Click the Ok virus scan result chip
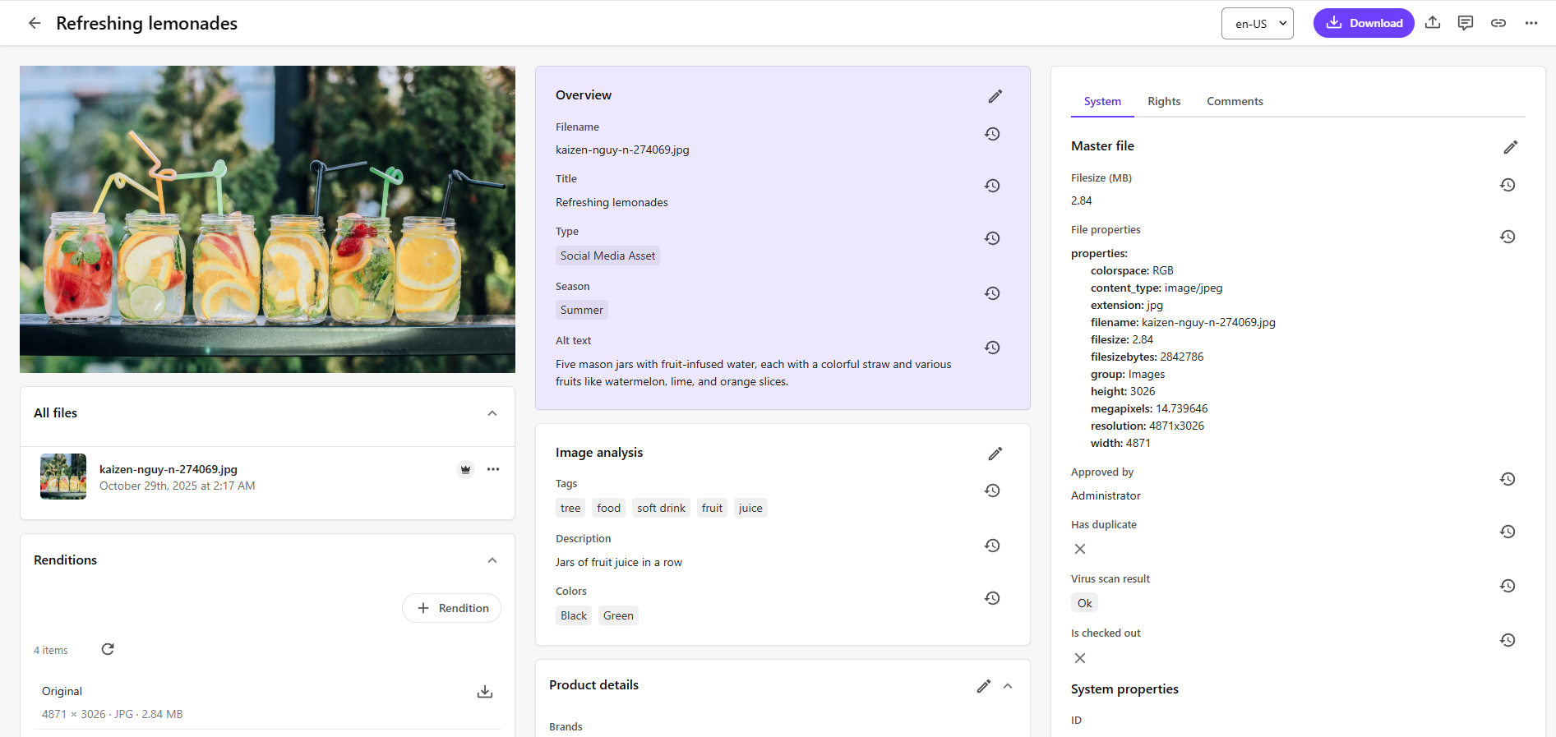Image resolution: width=1556 pixels, height=737 pixels. tap(1085, 603)
